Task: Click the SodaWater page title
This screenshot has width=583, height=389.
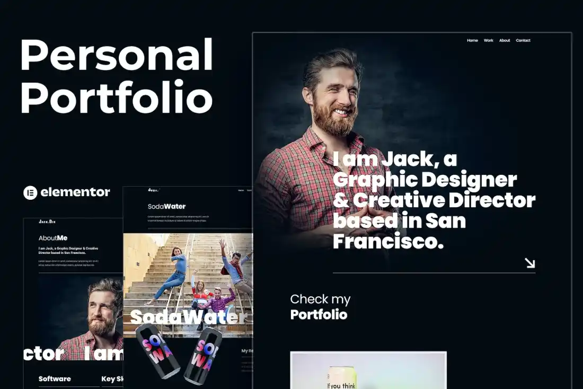Action: point(166,206)
